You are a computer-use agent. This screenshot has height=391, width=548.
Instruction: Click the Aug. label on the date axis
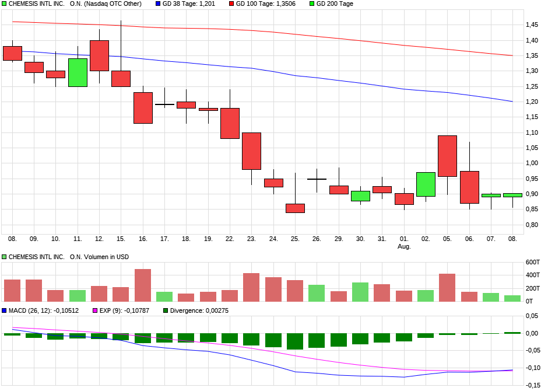coord(403,246)
